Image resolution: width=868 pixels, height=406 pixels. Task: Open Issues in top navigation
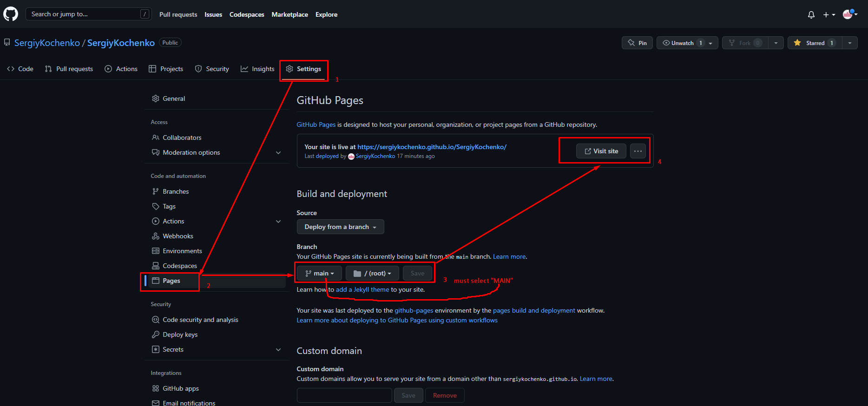coord(213,14)
